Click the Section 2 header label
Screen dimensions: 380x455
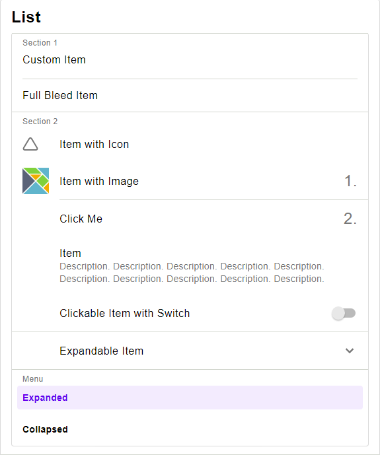(40, 121)
